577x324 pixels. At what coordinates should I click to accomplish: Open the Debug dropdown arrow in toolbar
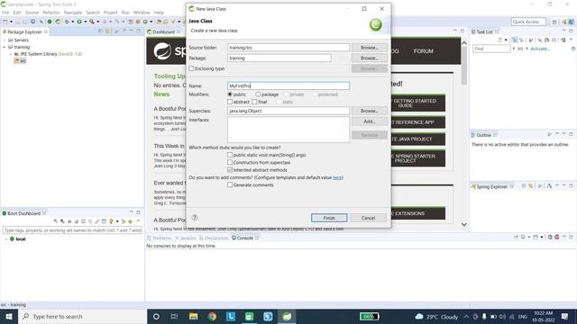click(73, 22)
